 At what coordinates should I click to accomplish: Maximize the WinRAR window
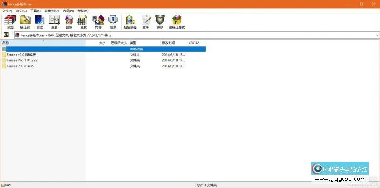(x=361, y=4)
